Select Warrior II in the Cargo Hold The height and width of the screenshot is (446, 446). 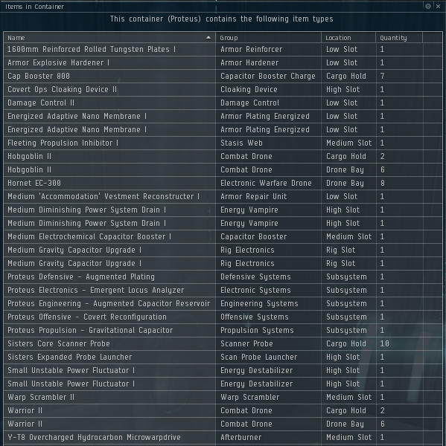point(223,410)
